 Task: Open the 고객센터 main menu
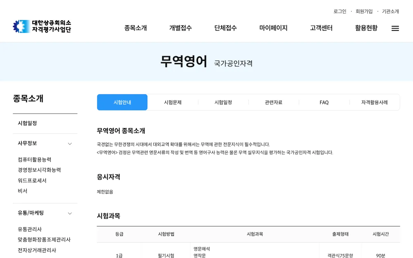point(321,28)
